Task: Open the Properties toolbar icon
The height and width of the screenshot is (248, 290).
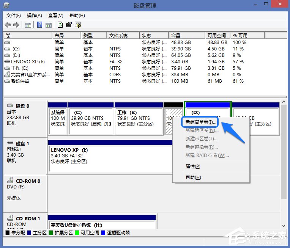Action: 69,25
